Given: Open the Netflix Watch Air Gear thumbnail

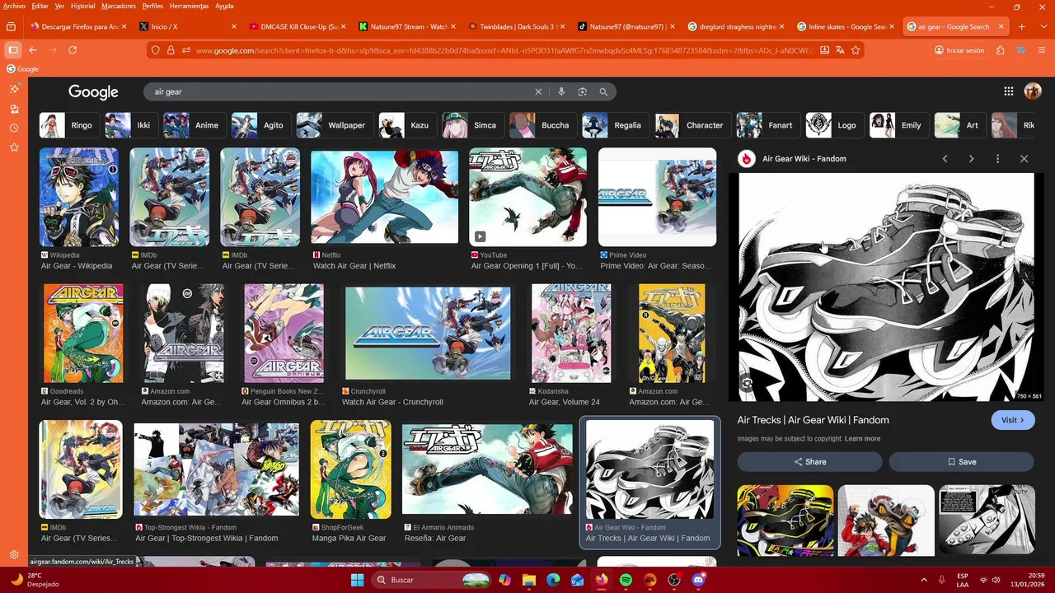Looking at the screenshot, I should pos(384,197).
